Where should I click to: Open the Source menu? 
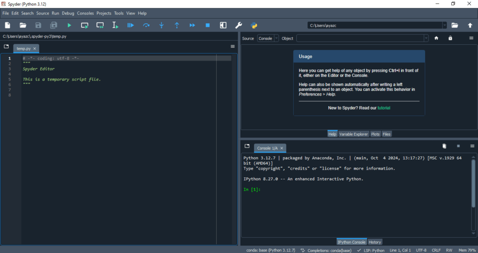click(x=42, y=13)
